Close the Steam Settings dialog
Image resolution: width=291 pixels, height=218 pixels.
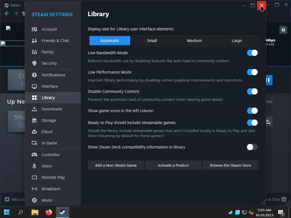click(261, 5)
